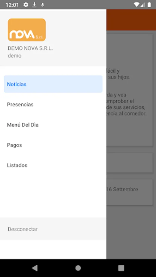Tap the demo username label
Image resolution: width=156 pixels, height=277 pixels.
pyautogui.click(x=14, y=56)
